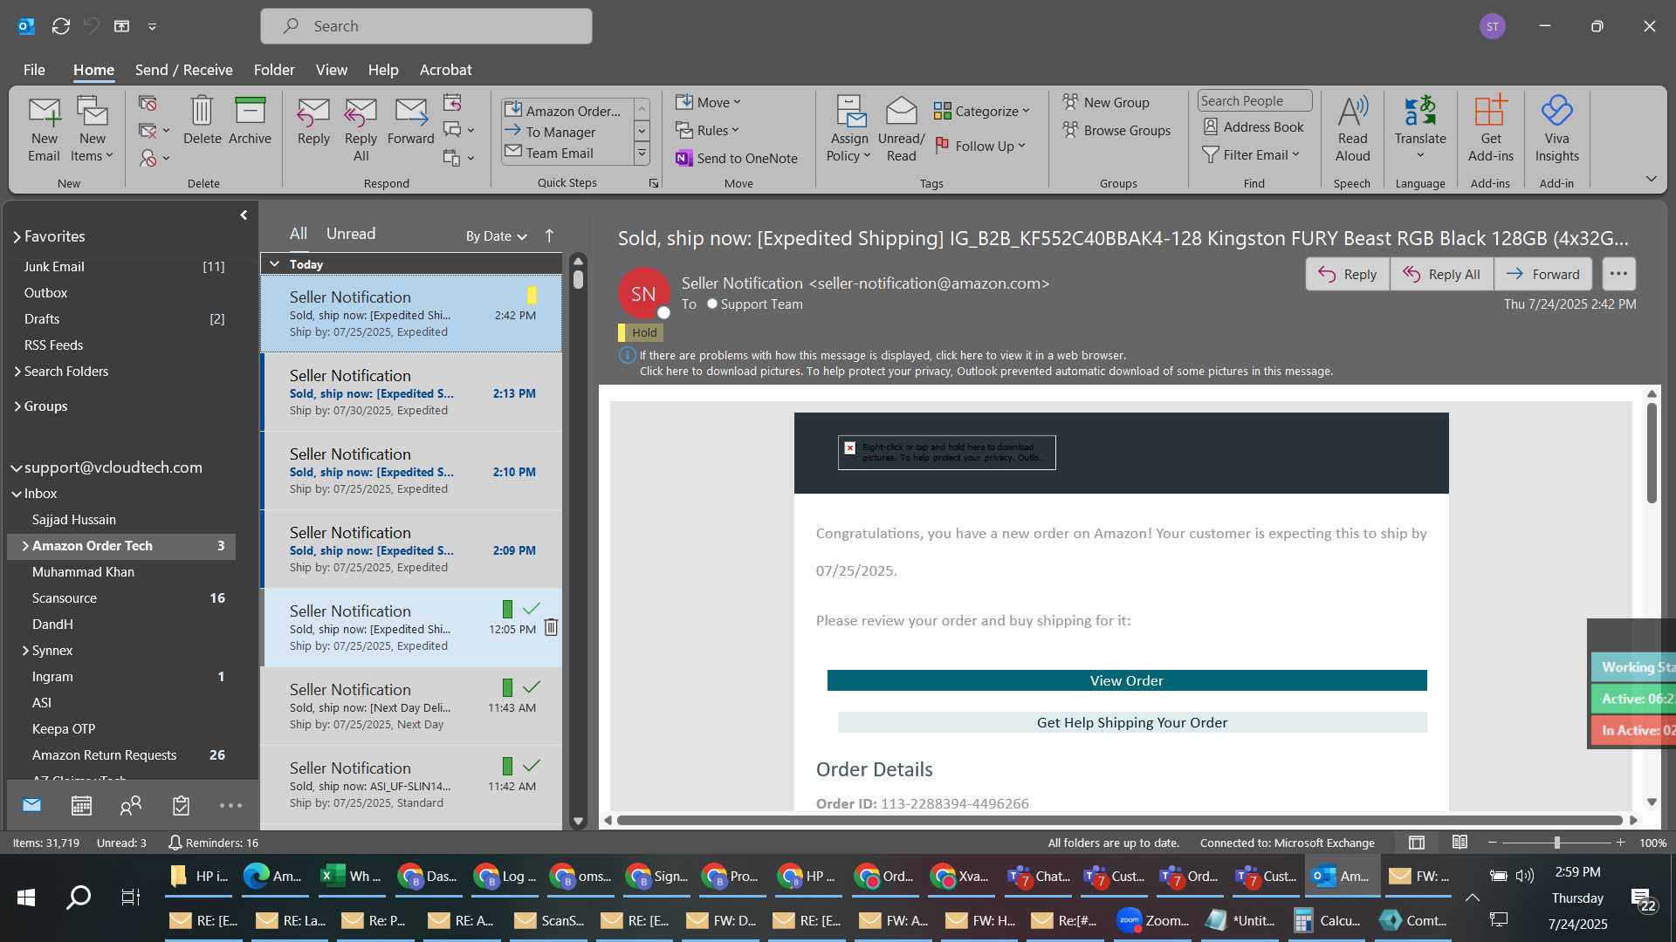Switch to Calendar view
The image size is (1676, 942).
[x=81, y=805]
